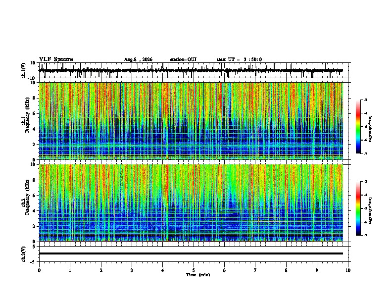Click the '-3' label on ch.1 colorbar
Screen dimensions: 392x303
365,100
